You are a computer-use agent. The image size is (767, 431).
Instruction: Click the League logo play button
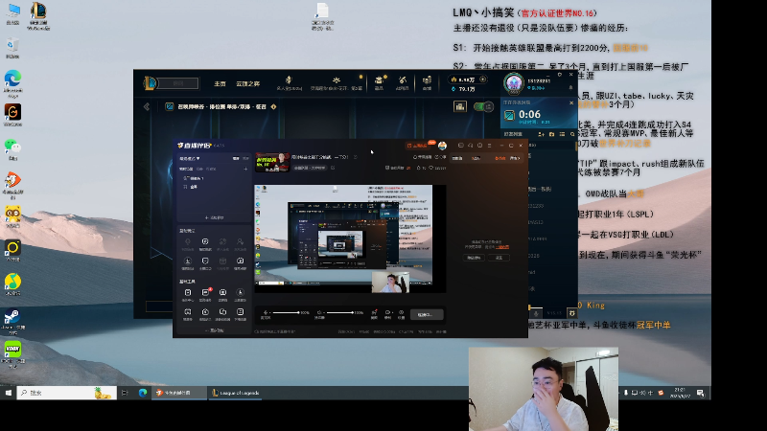151,83
